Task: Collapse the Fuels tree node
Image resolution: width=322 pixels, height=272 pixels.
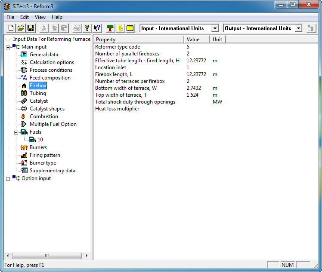Action: 16,132
